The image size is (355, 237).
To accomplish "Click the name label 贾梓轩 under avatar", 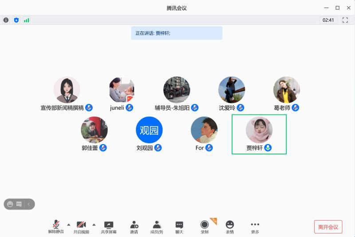I will tap(254, 148).
